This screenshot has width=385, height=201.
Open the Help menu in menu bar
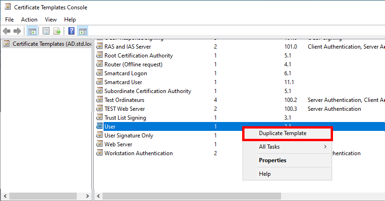tap(70, 20)
